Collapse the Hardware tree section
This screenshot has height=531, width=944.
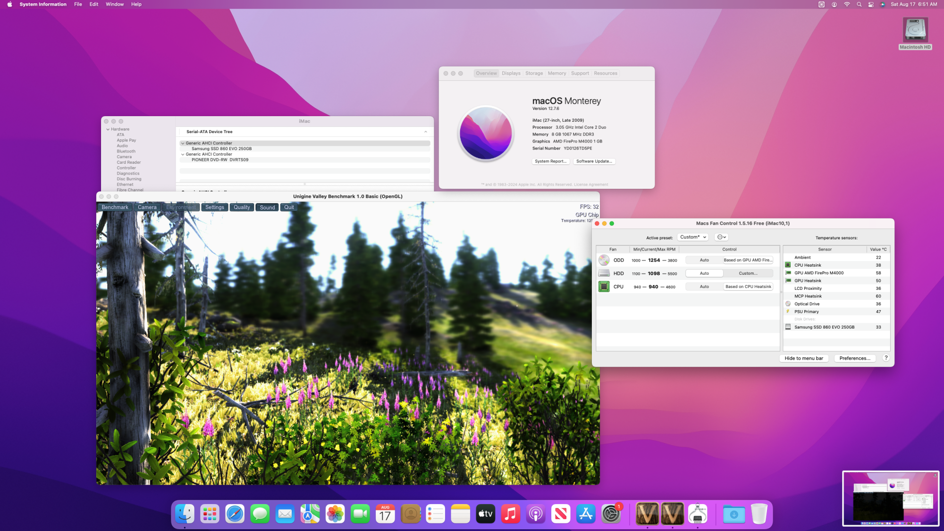click(108, 129)
